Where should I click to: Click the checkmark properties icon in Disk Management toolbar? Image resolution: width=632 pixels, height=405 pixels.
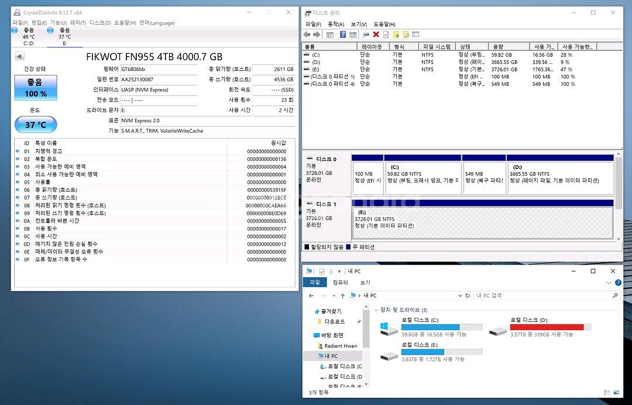(386, 35)
